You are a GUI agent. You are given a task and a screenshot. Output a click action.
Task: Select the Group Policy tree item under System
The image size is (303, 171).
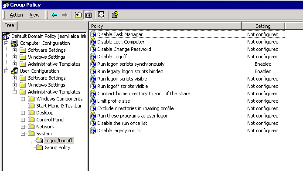[x=58, y=148]
